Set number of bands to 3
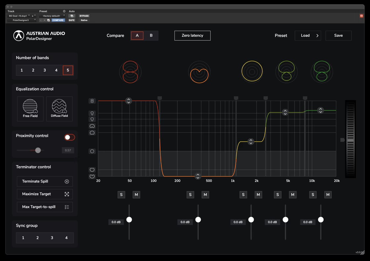Screen dimensions: 370x261 (45, 70)
